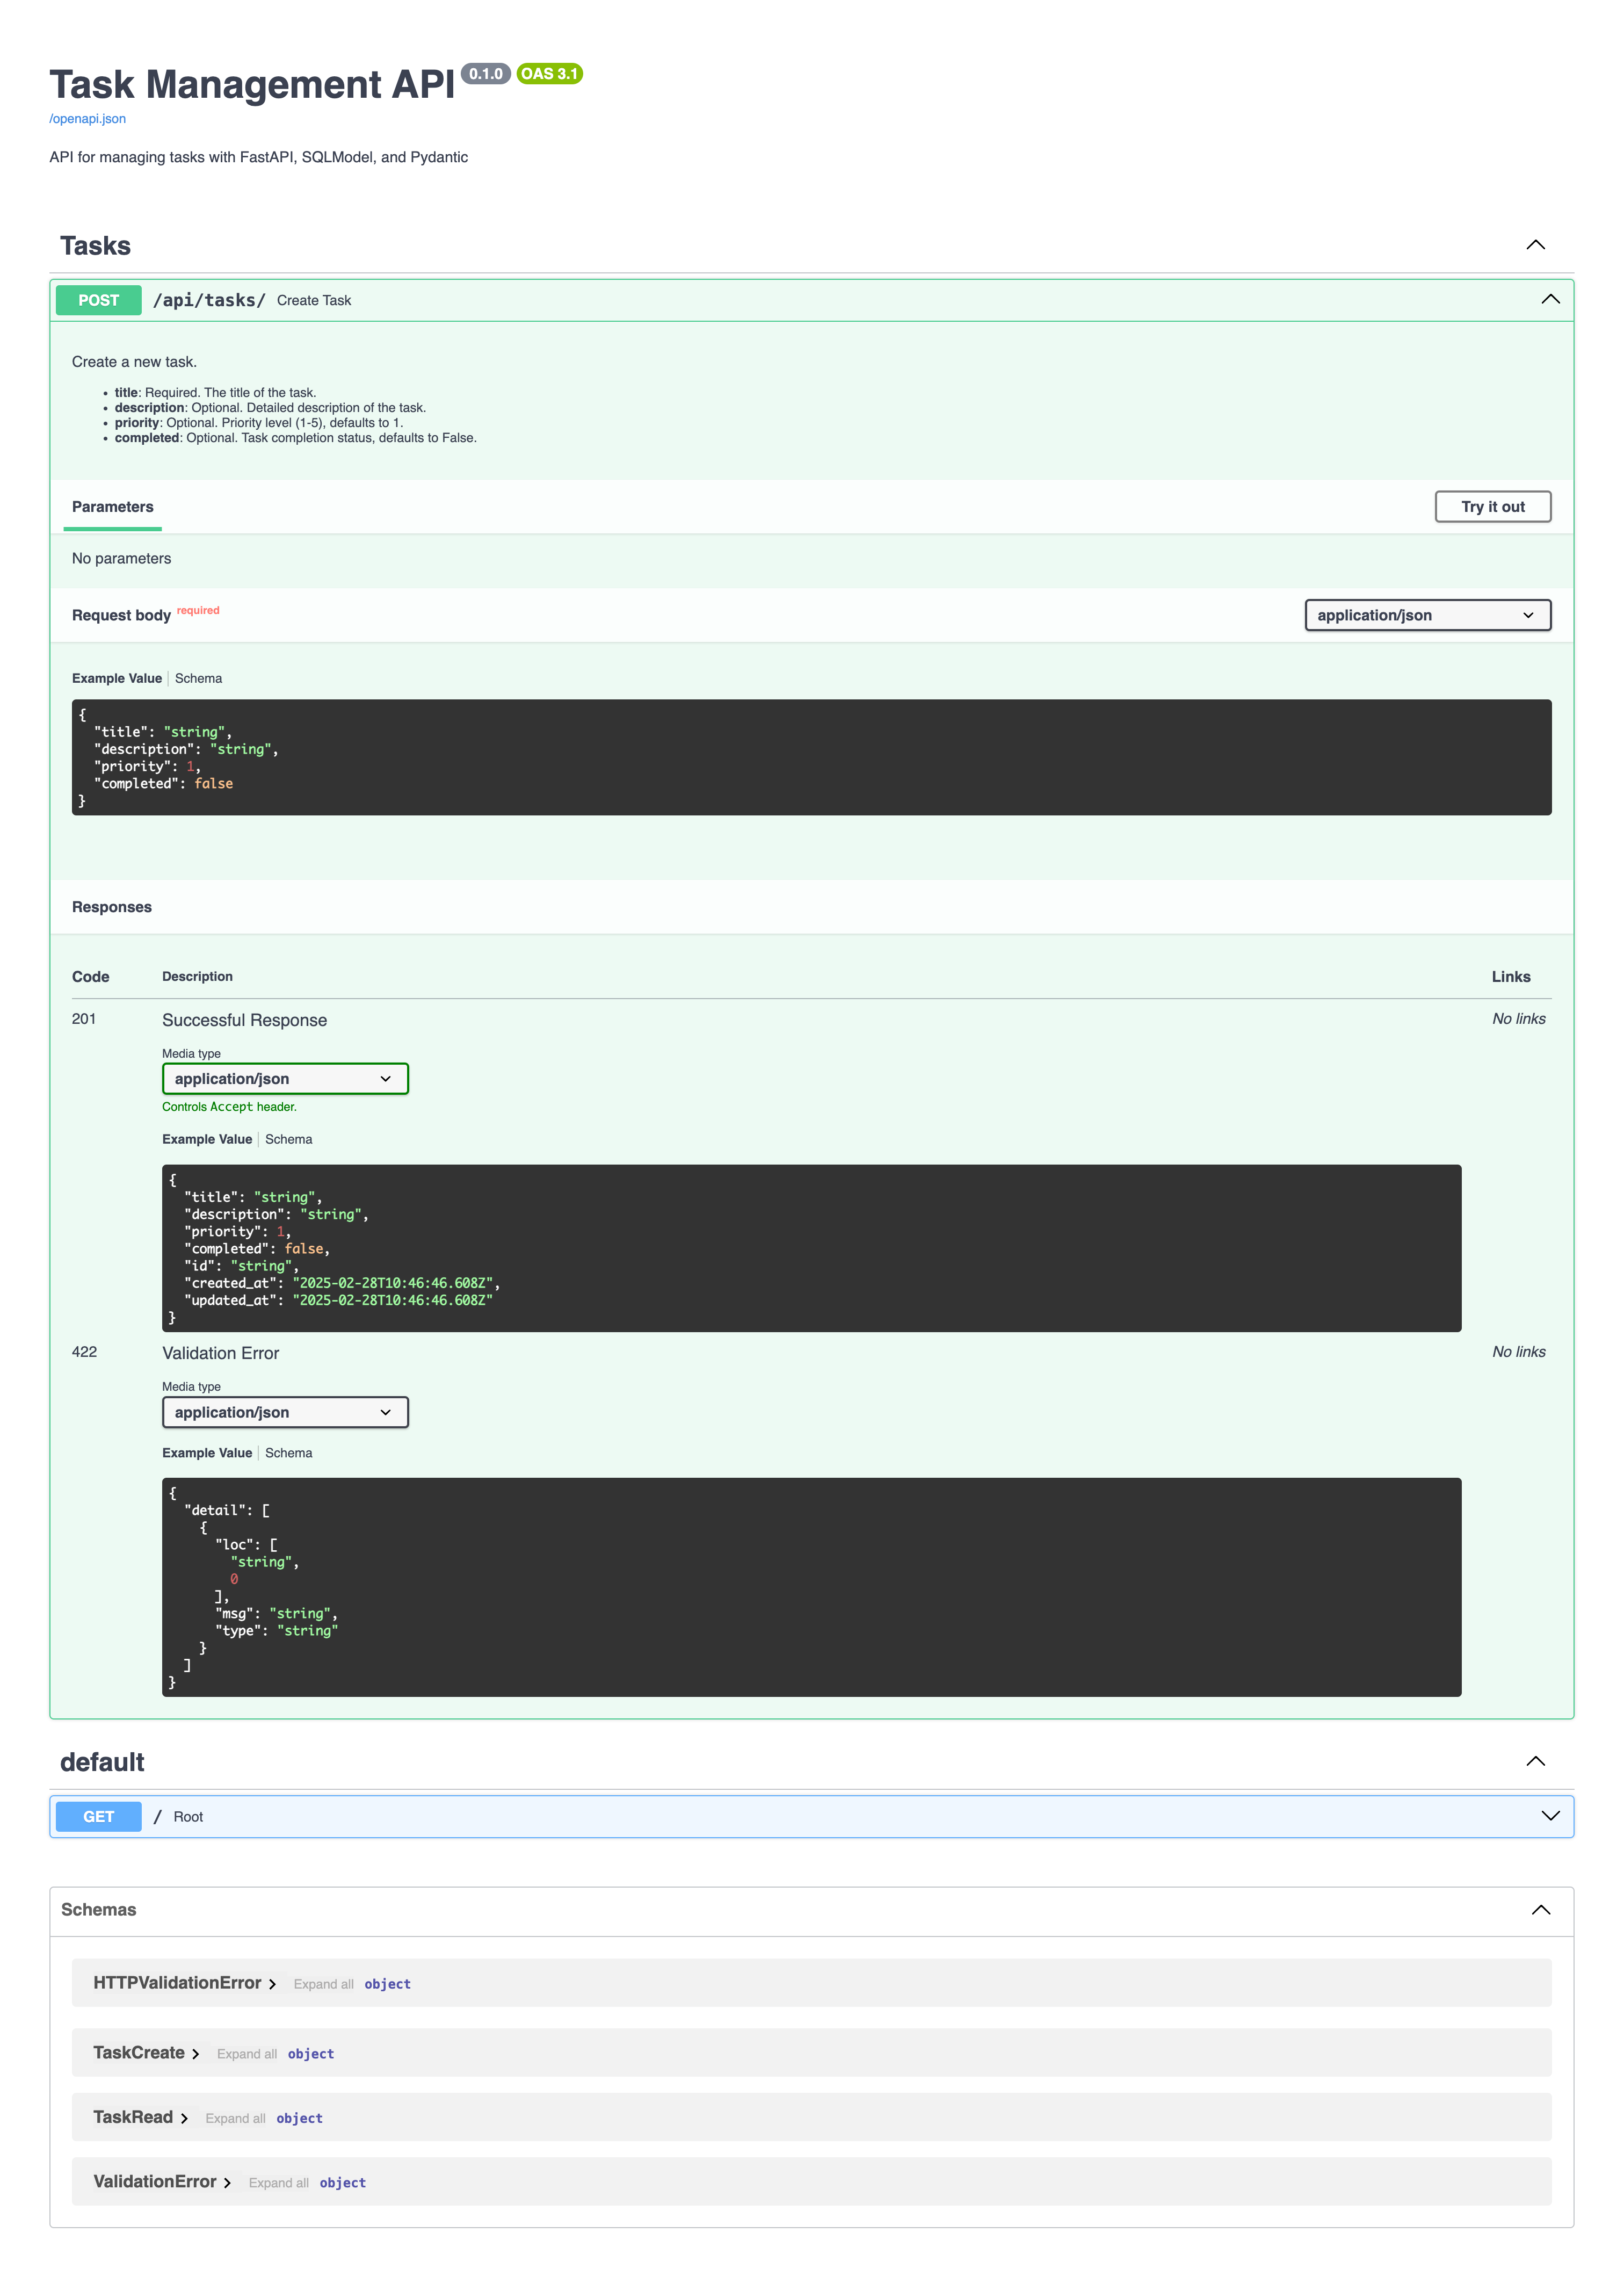Click the OAS 3.1 version badge

(x=549, y=74)
